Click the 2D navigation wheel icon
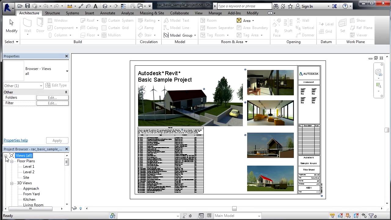 coord(378,73)
